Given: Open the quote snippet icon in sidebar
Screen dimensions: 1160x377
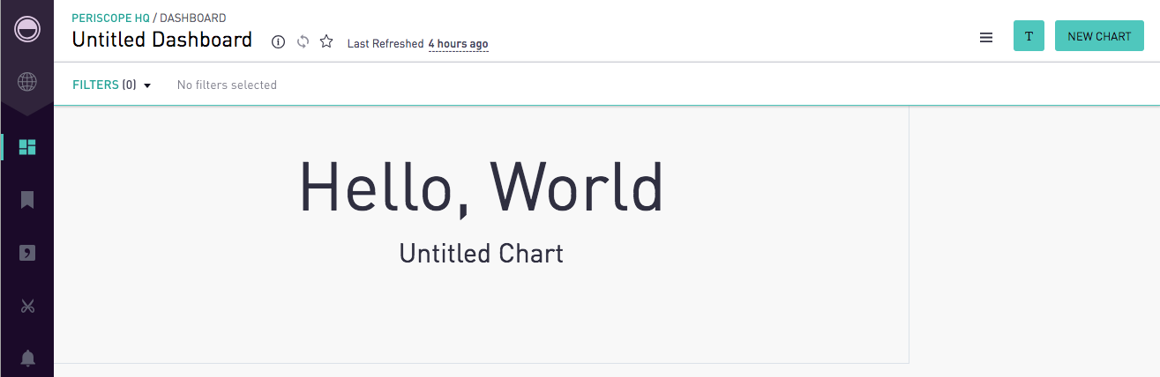Looking at the screenshot, I should (27, 254).
